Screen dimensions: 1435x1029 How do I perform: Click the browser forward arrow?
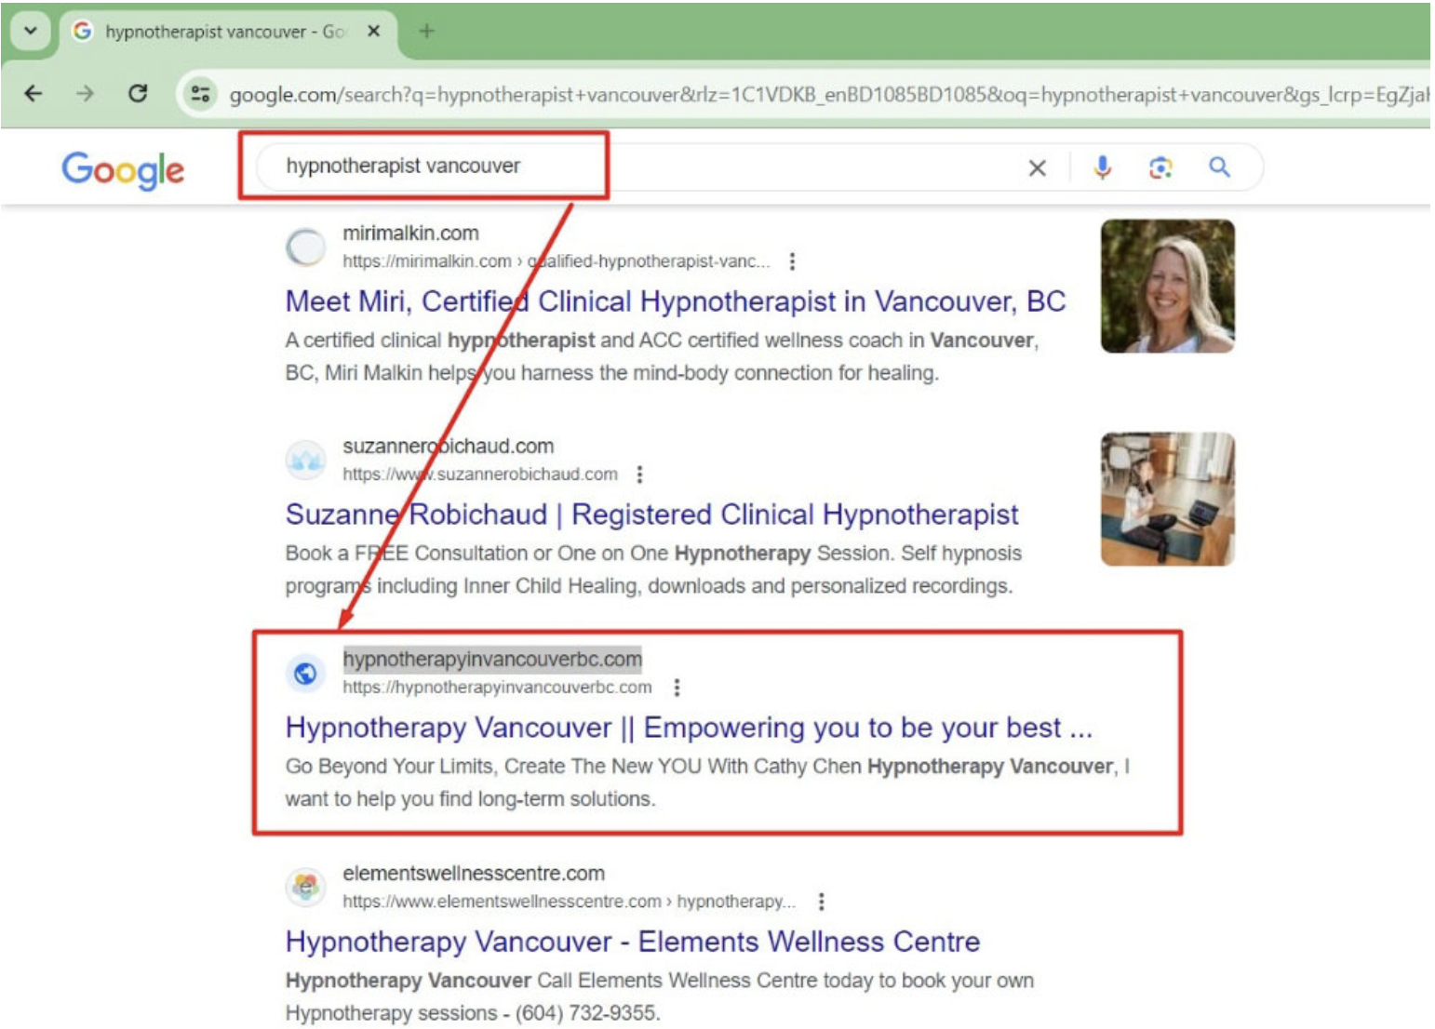(85, 93)
